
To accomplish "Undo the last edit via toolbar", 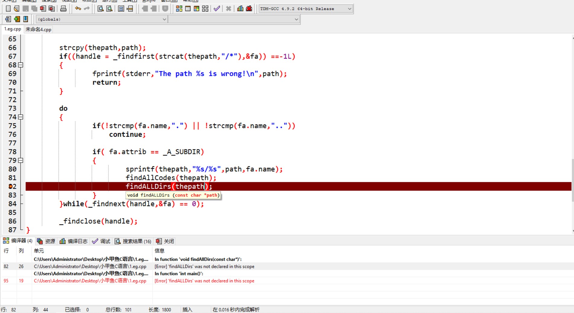I will pyautogui.click(x=78, y=9).
